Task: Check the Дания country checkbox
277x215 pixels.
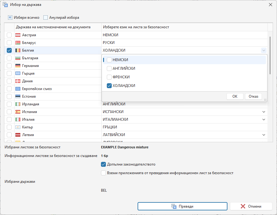Action: point(9,81)
